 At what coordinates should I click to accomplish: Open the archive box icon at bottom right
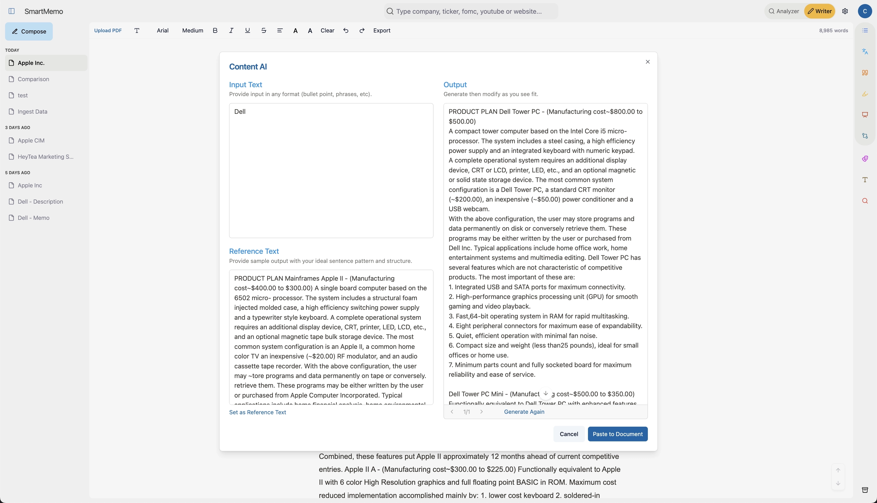click(865, 490)
